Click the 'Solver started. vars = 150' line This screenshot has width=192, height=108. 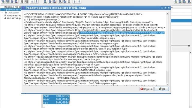(x=96, y=49)
